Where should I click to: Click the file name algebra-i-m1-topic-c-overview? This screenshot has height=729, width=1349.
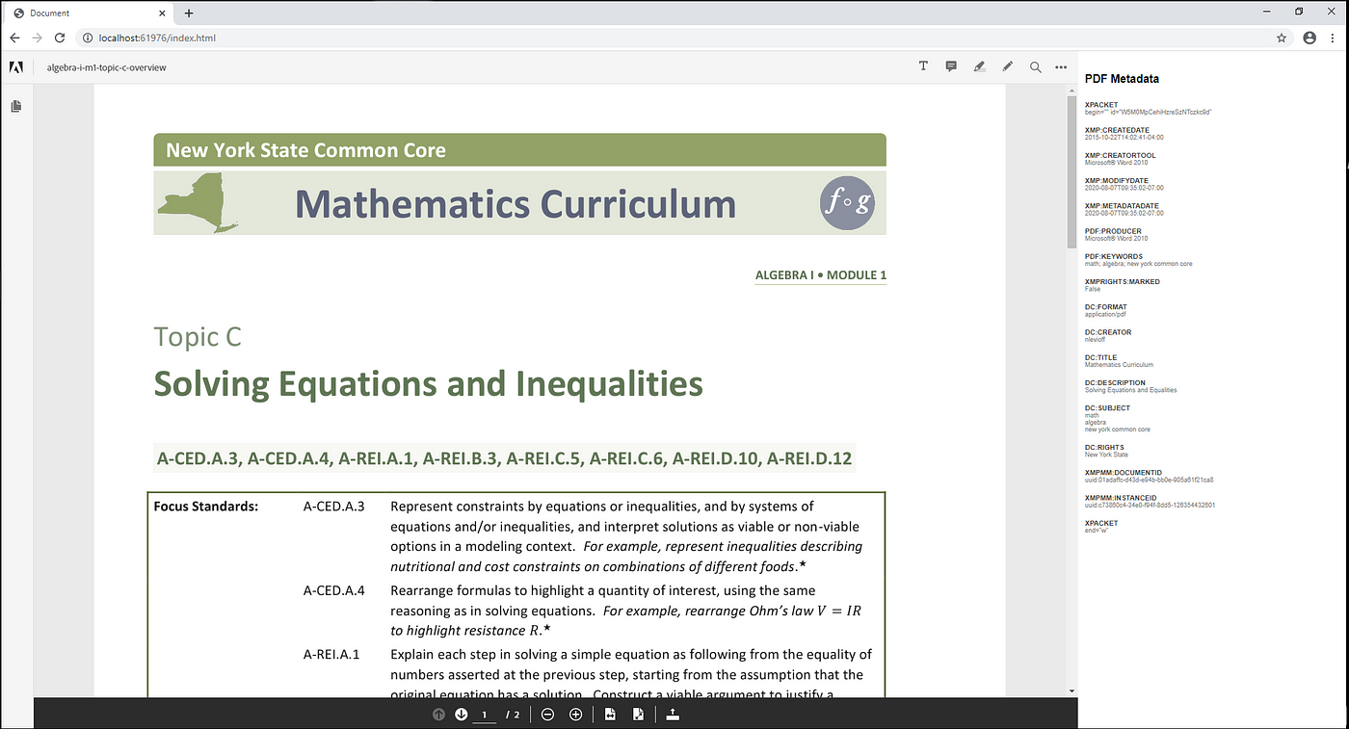(106, 67)
